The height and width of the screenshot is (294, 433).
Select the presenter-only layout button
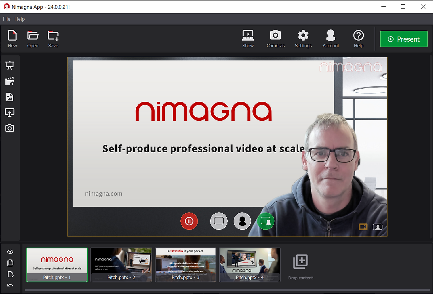pyautogui.click(x=242, y=221)
